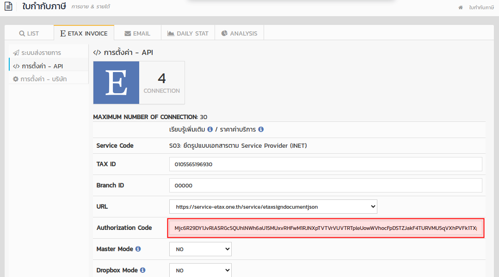Focus the TAX ID input field
The width and height of the screenshot is (499, 277).
[x=326, y=164]
